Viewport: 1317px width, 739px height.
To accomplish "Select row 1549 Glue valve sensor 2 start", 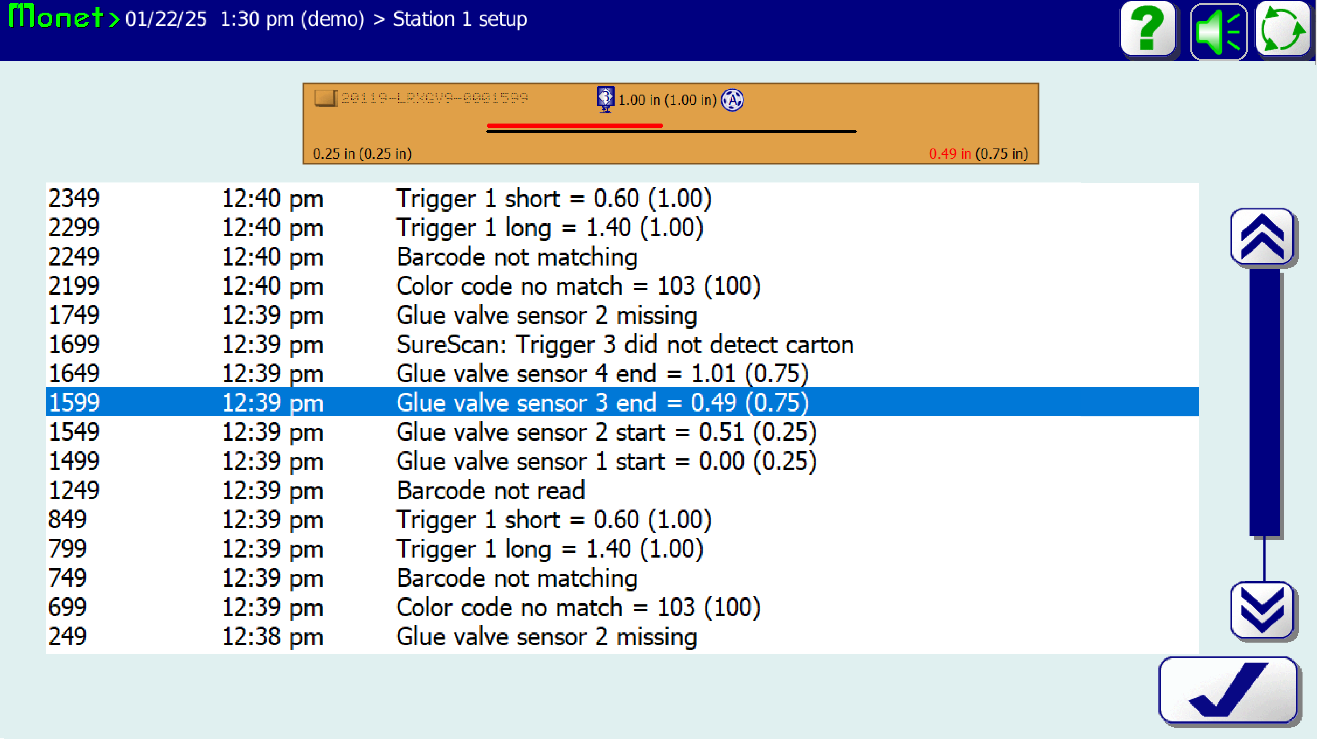I will pyautogui.click(x=622, y=431).
